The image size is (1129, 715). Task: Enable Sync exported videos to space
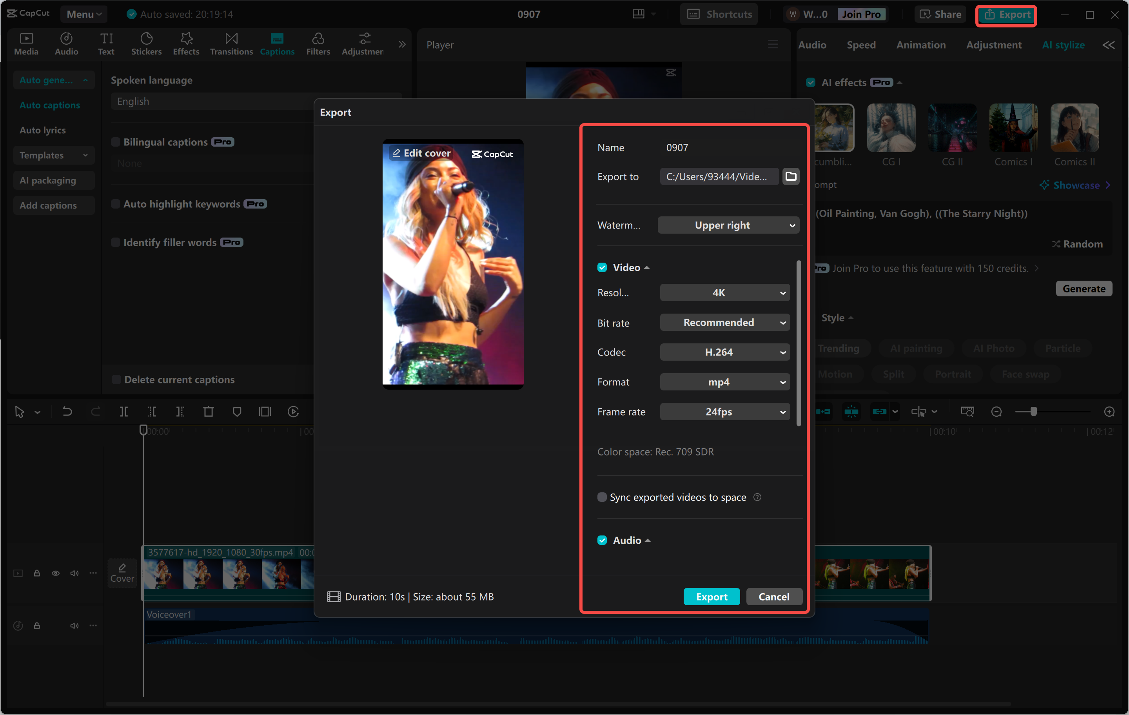pyautogui.click(x=602, y=497)
